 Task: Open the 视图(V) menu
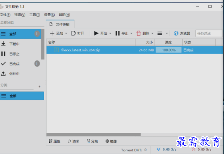(x=20, y=15)
